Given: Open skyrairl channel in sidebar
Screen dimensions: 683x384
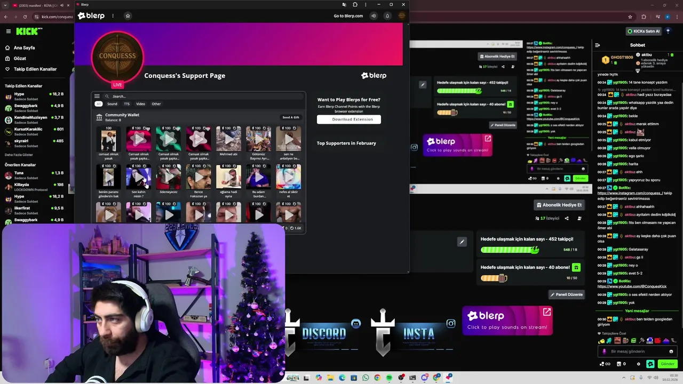Looking at the screenshot, I should pyautogui.click(x=35, y=143).
